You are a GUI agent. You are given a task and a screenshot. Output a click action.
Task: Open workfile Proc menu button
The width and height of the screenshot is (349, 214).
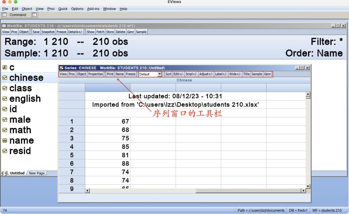[14, 32]
